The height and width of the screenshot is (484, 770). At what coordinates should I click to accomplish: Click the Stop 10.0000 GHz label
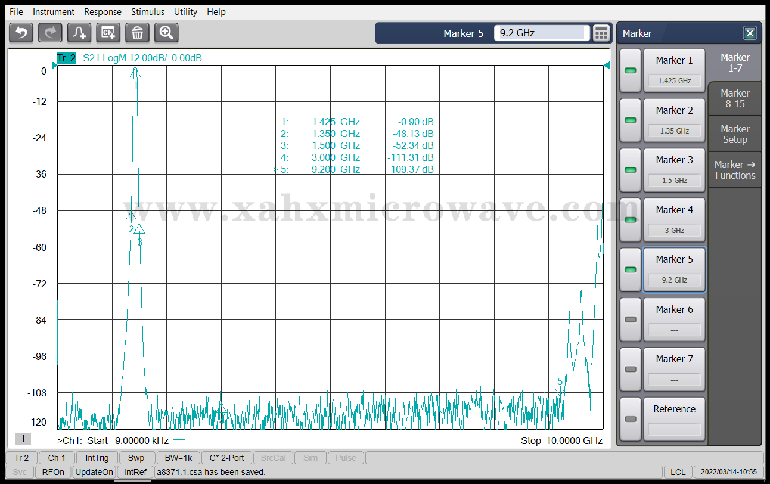(x=561, y=440)
